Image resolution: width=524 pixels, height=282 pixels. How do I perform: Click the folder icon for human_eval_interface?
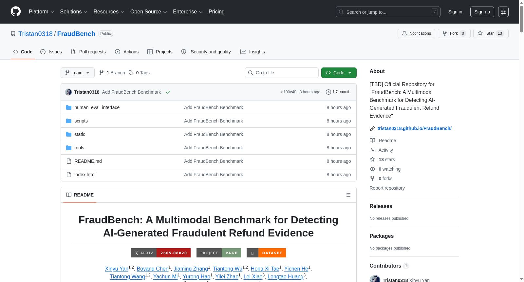[x=69, y=107]
